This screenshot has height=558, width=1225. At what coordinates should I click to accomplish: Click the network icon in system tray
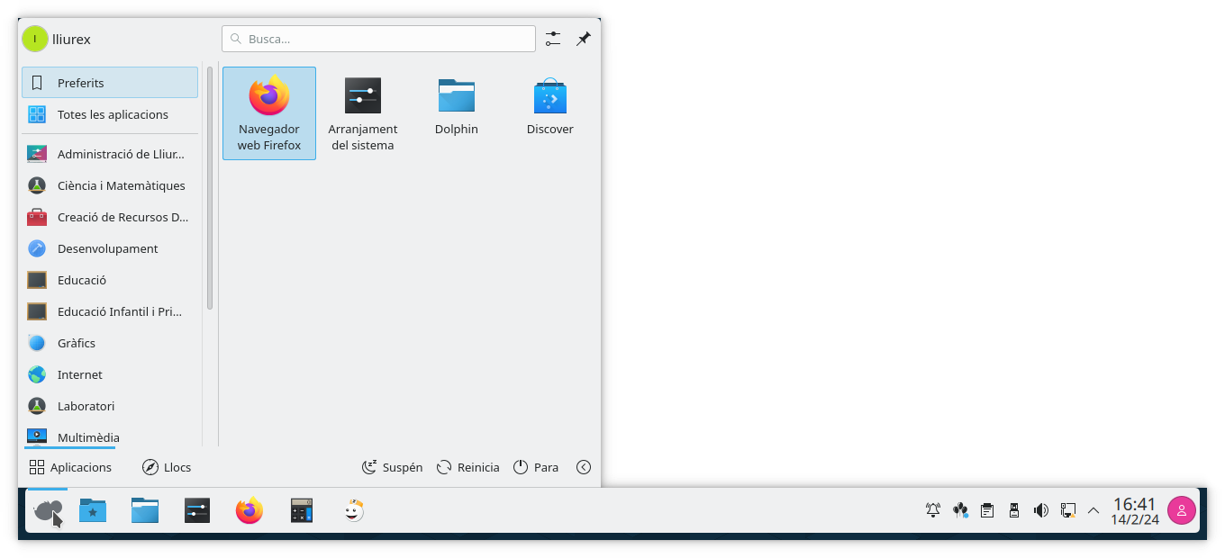pyautogui.click(x=1068, y=511)
